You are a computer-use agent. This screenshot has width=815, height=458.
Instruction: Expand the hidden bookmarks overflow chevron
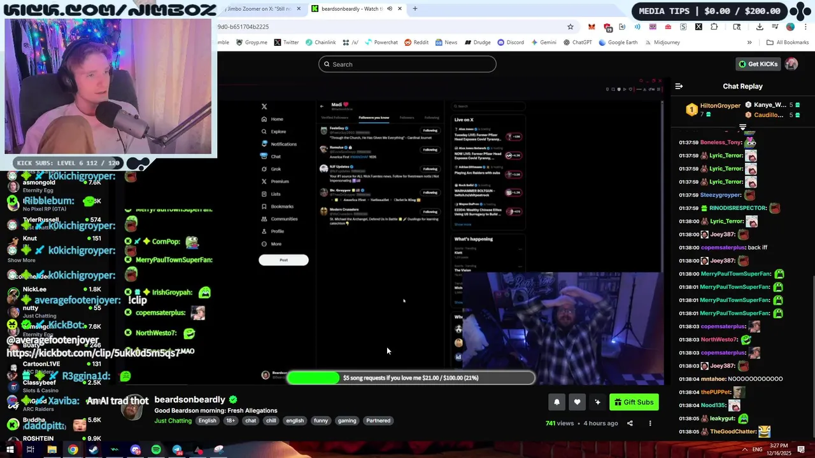(749, 43)
